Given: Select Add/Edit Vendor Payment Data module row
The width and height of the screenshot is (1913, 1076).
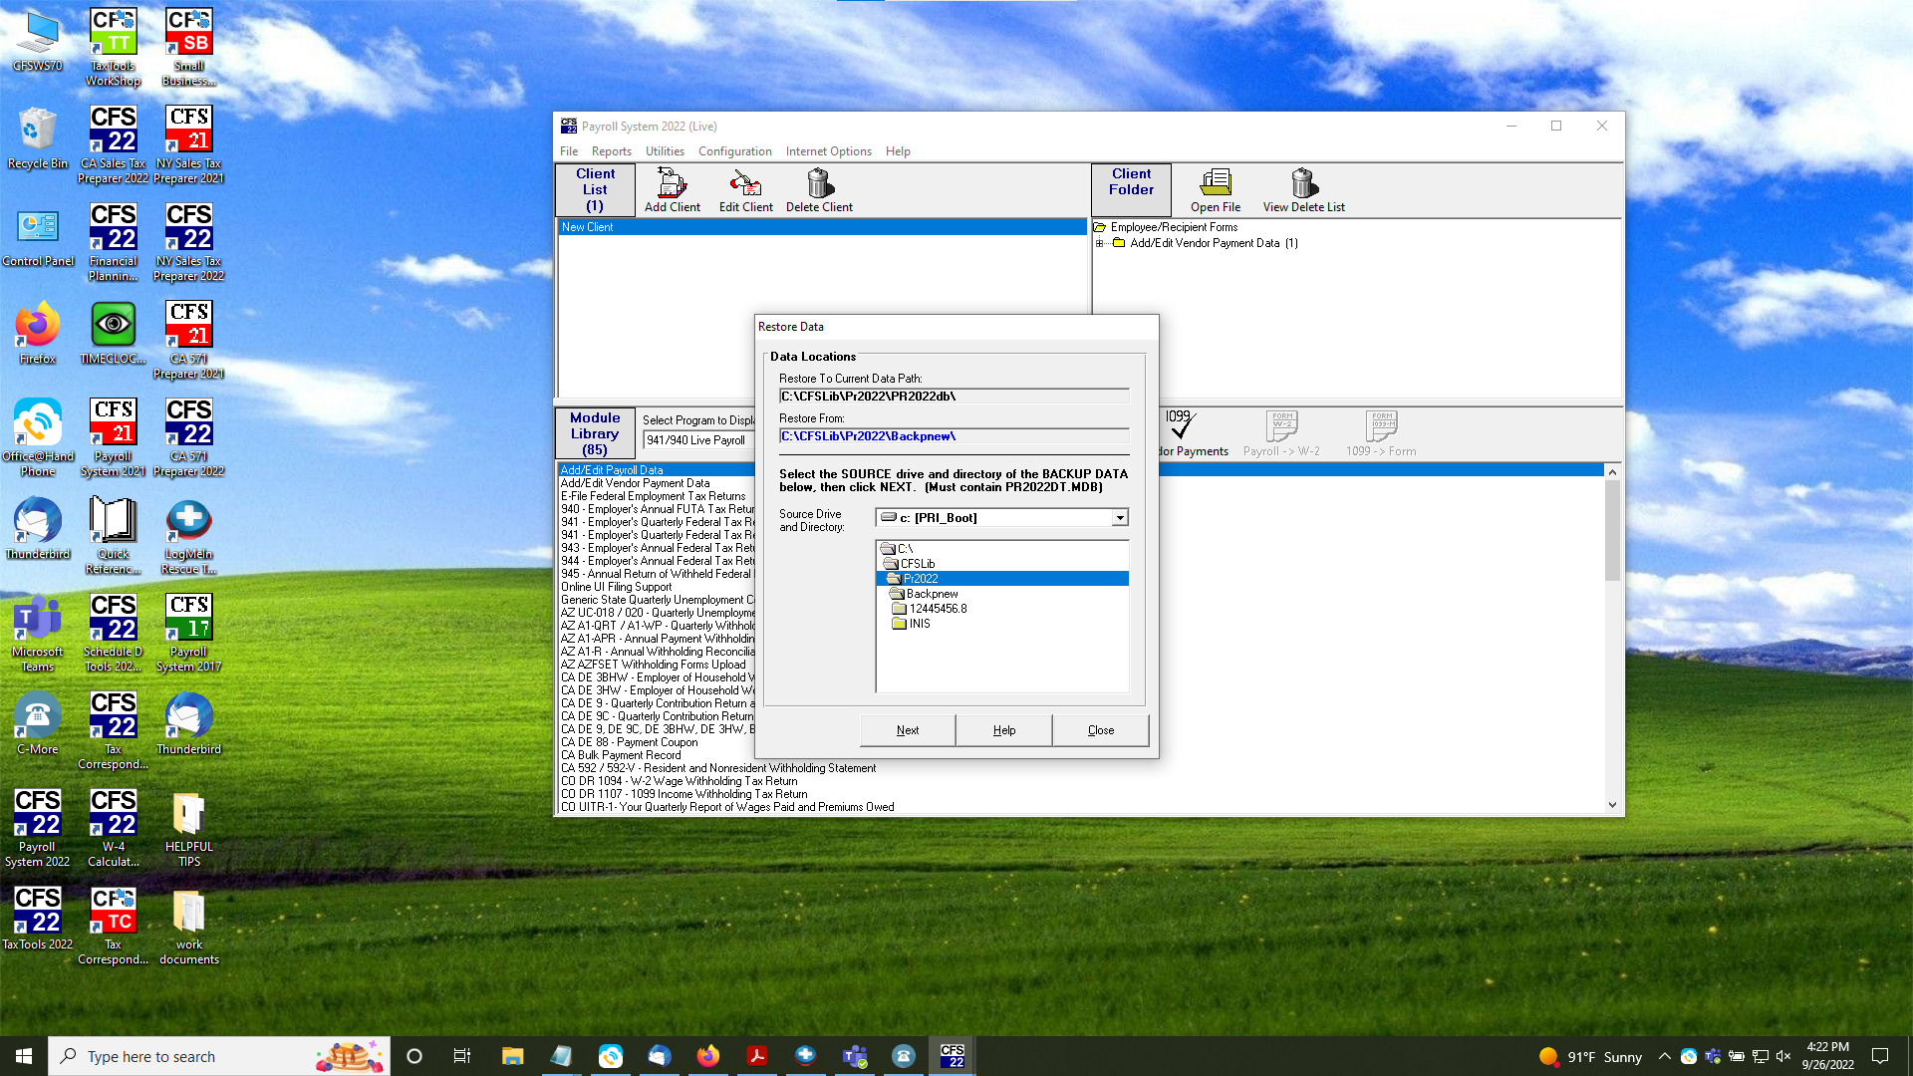Looking at the screenshot, I should pyautogui.click(x=636, y=483).
